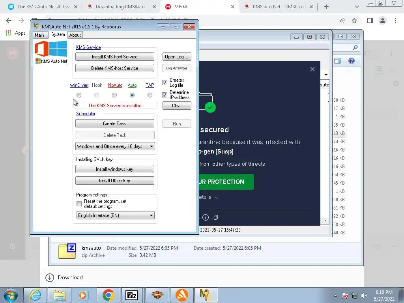This screenshot has height=303, width=404.
Task: Select the NoAuto radio button
Action: click(114, 95)
